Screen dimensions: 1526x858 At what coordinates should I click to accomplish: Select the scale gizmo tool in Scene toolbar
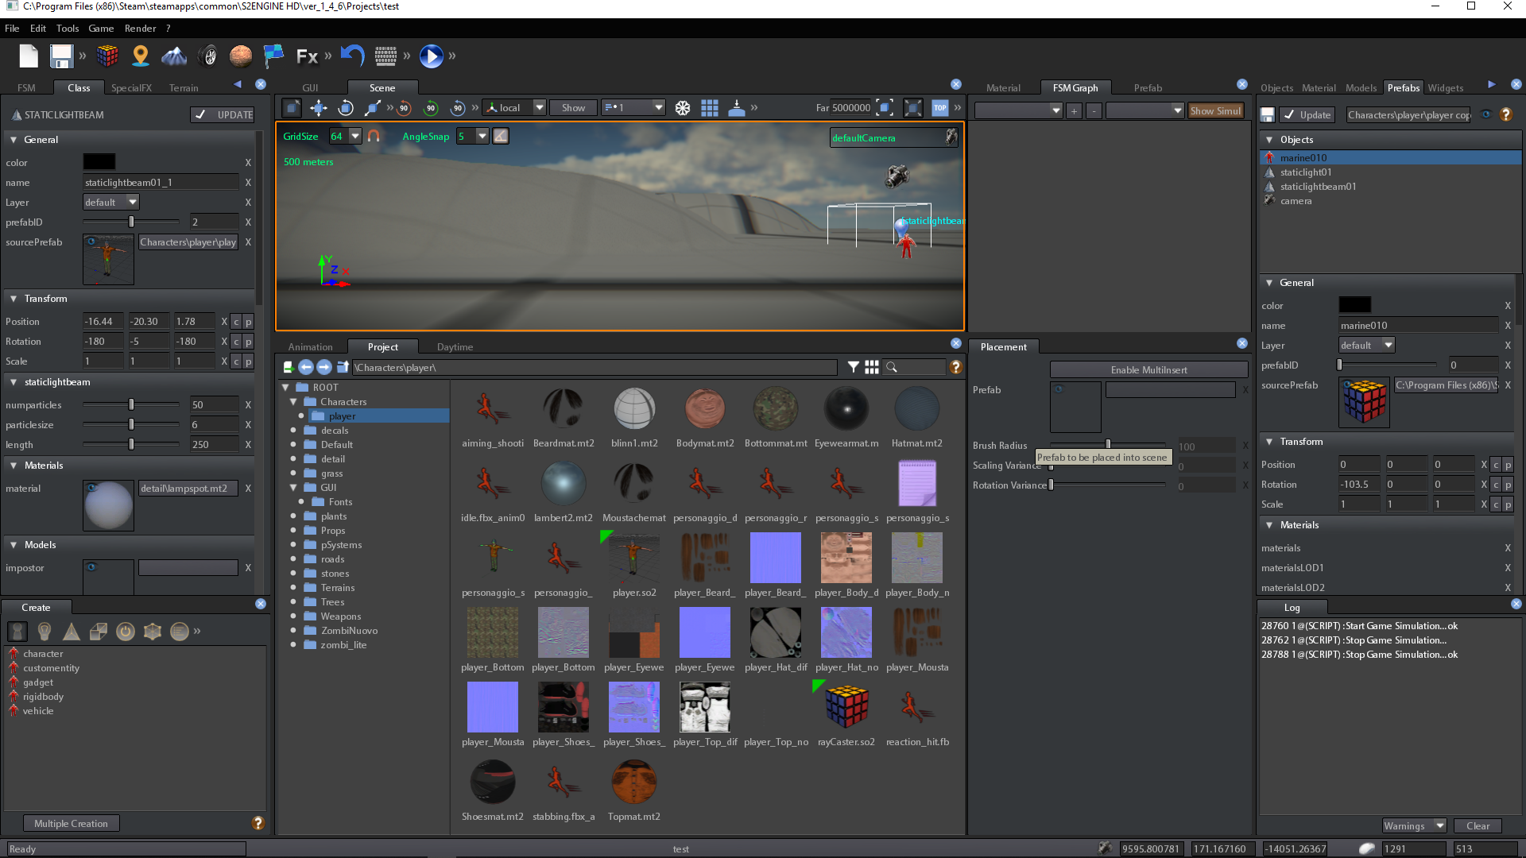point(372,108)
